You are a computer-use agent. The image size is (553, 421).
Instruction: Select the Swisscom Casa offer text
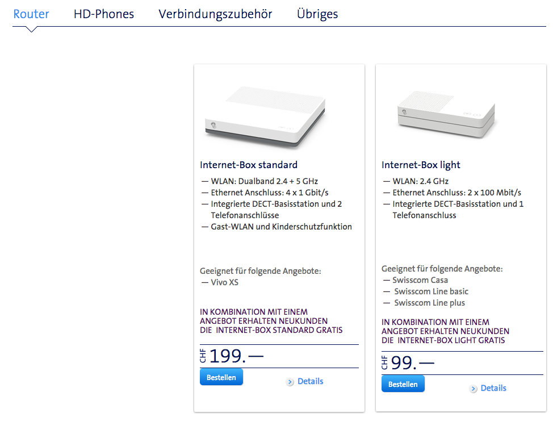[x=420, y=280]
